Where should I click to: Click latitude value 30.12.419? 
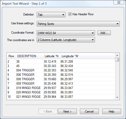coord(50,62)
